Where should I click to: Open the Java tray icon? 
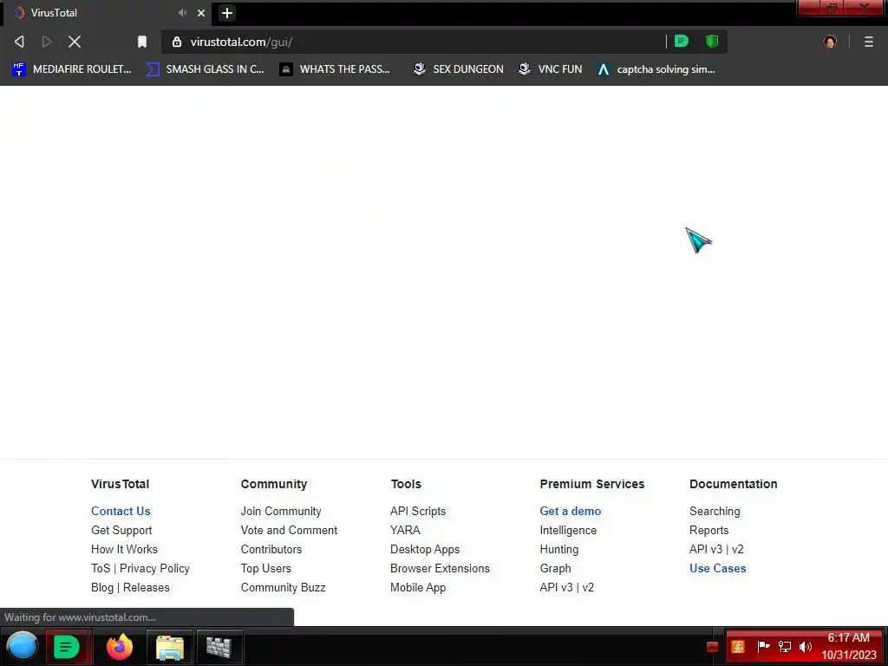pos(738,646)
